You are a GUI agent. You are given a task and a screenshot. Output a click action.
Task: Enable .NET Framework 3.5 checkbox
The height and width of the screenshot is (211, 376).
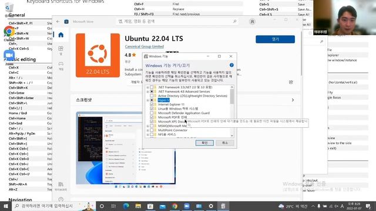(x=152, y=87)
